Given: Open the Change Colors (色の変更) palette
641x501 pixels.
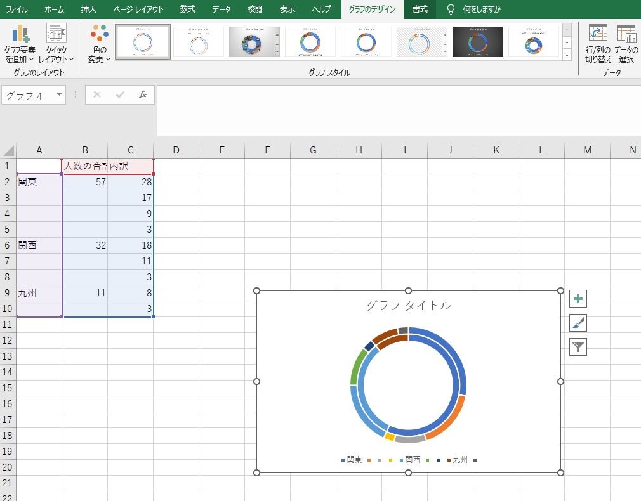Looking at the screenshot, I should pyautogui.click(x=100, y=43).
